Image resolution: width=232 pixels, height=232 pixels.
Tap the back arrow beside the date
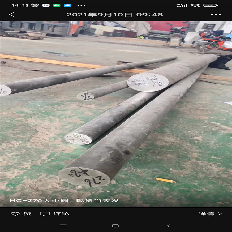[x=11, y=15]
